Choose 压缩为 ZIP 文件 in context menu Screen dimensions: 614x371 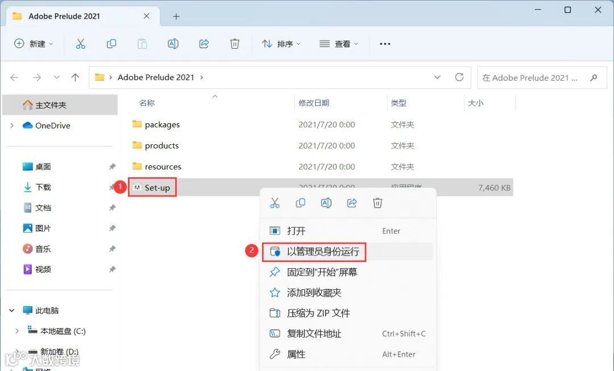click(x=347, y=313)
